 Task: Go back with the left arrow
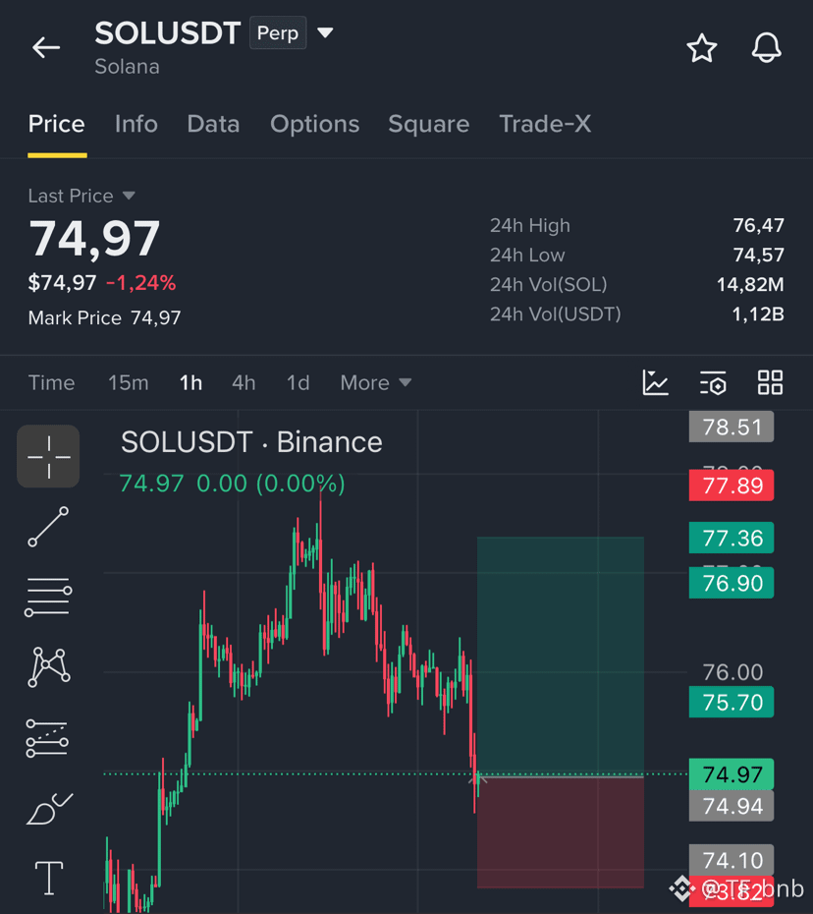[x=46, y=47]
